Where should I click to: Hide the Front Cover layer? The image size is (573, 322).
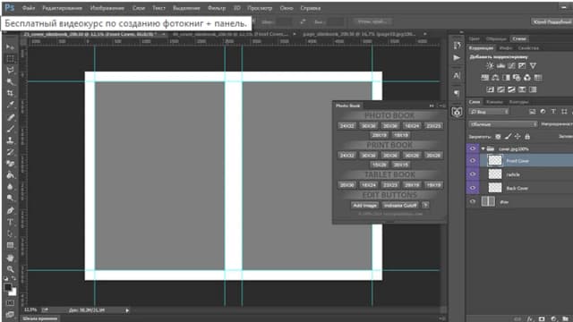(x=473, y=161)
